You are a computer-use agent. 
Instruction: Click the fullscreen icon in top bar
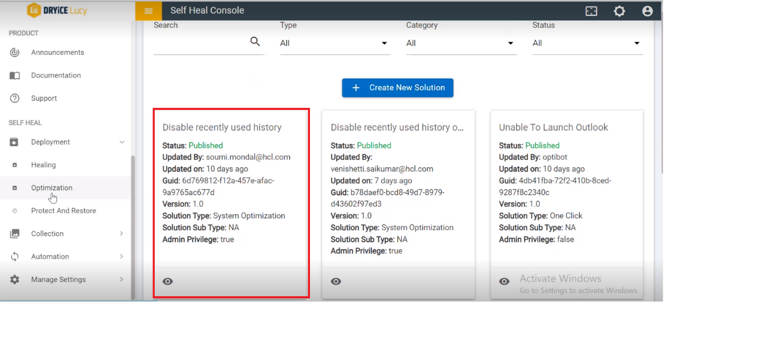591,10
